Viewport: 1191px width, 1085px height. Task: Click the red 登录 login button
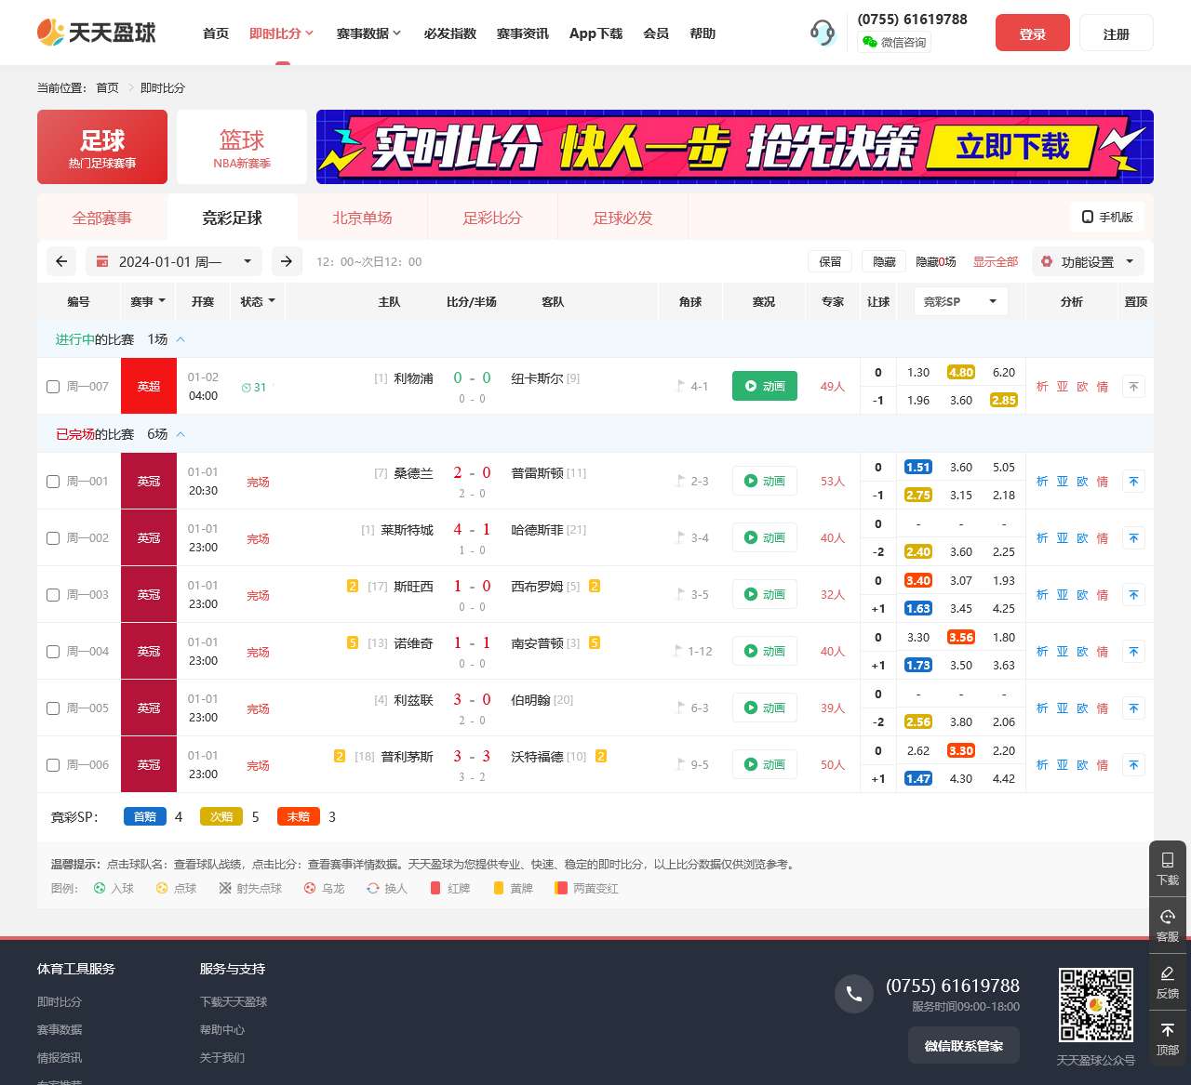click(x=1032, y=33)
